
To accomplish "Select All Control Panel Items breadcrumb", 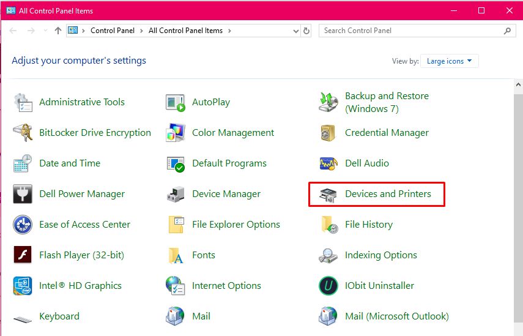I will click(185, 31).
